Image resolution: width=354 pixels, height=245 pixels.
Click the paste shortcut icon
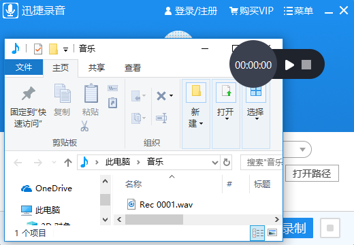point(112,103)
